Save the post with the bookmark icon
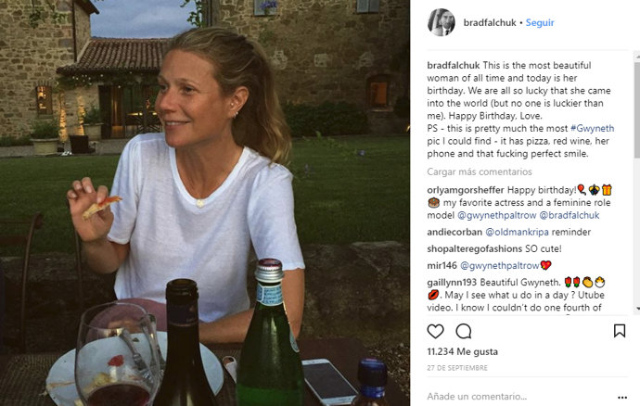640x406 pixels. (620, 331)
